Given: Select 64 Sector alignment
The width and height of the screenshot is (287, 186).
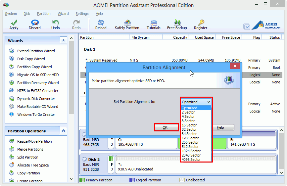Looking at the screenshot, I should pyautogui.click(x=196, y=134).
